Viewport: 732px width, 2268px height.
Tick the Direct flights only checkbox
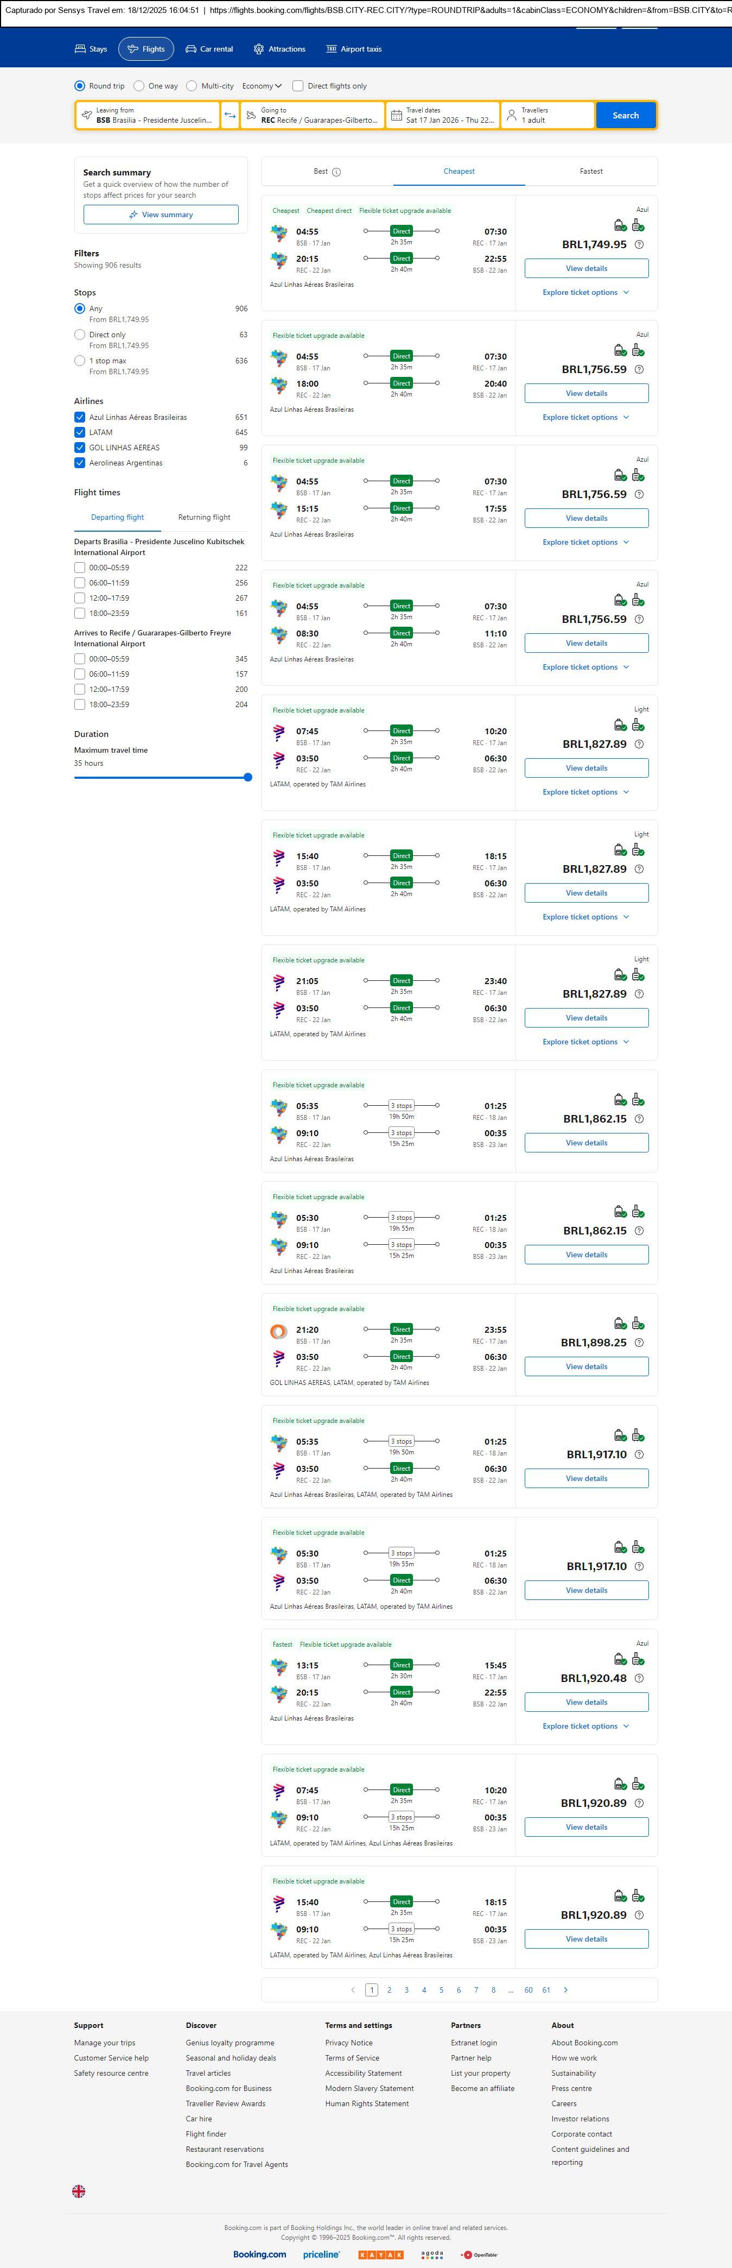(x=298, y=86)
